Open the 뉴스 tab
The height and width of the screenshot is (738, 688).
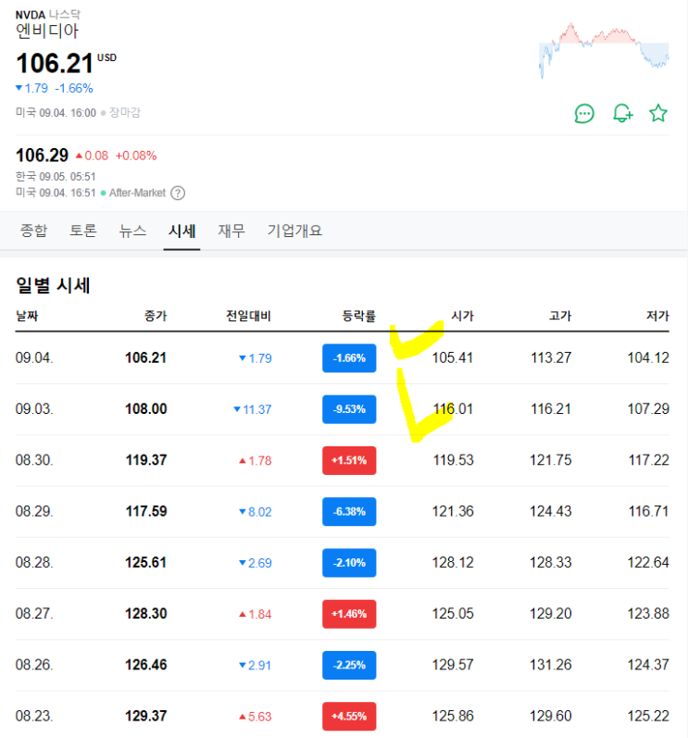tap(132, 231)
